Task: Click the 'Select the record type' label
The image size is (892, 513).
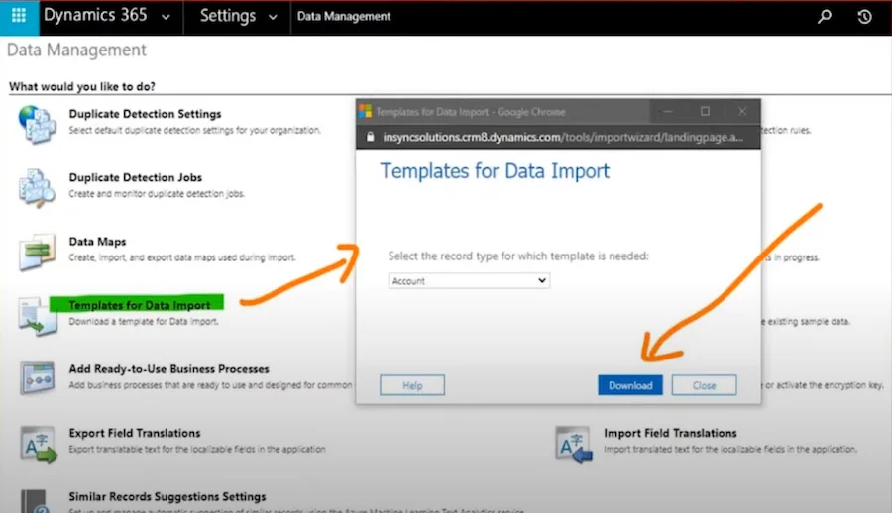Action: point(518,256)
